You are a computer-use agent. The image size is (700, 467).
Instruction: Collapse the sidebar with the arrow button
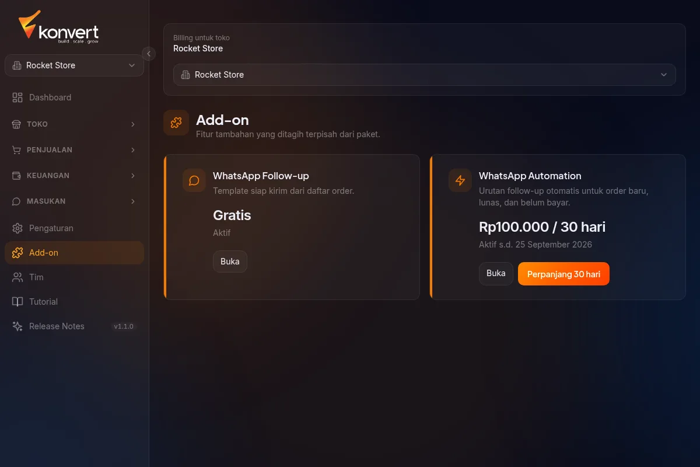pyautogui.click(x=149, y=54)
